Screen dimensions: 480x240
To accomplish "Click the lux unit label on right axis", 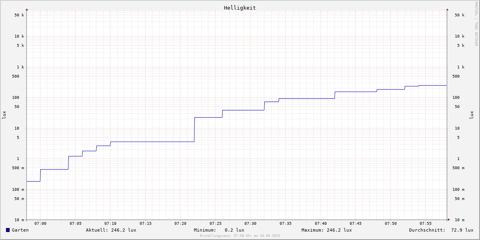I will click(x=472, y=115).
